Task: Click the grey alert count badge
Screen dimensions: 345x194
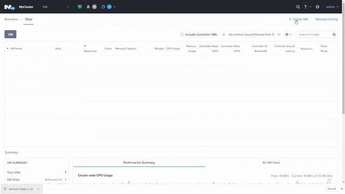Action: tap(94, 7)
